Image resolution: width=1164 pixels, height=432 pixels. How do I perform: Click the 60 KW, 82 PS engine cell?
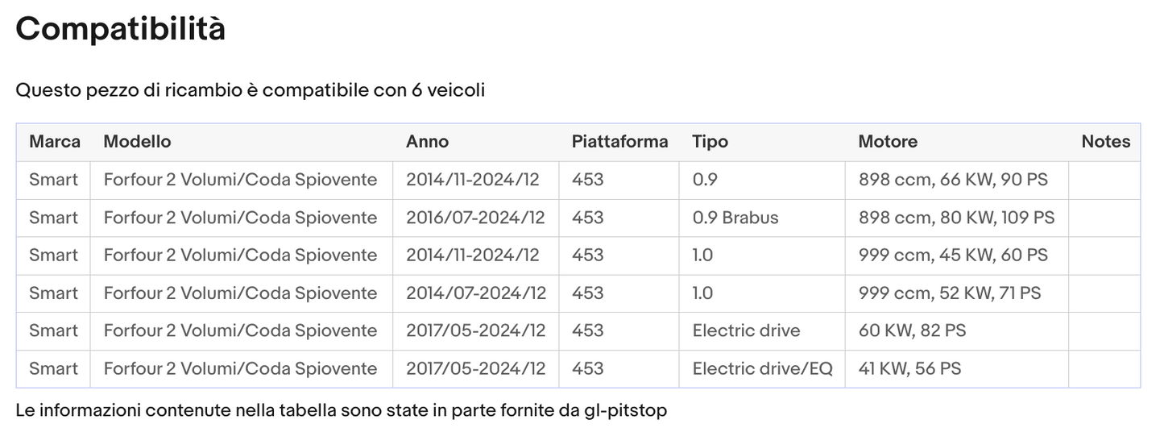point(912,330)
